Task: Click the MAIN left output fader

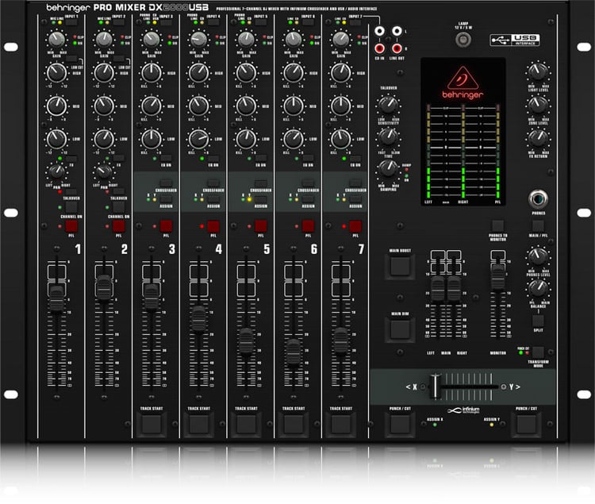Action: click(437, 289)
